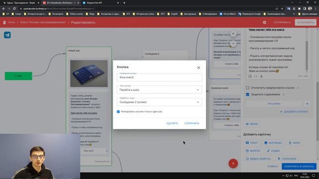The image size is (319, 179).
Task: Click СОХРАНИТЬ in the button dialog
Action: pyautogui.click(x=192, y=123)
